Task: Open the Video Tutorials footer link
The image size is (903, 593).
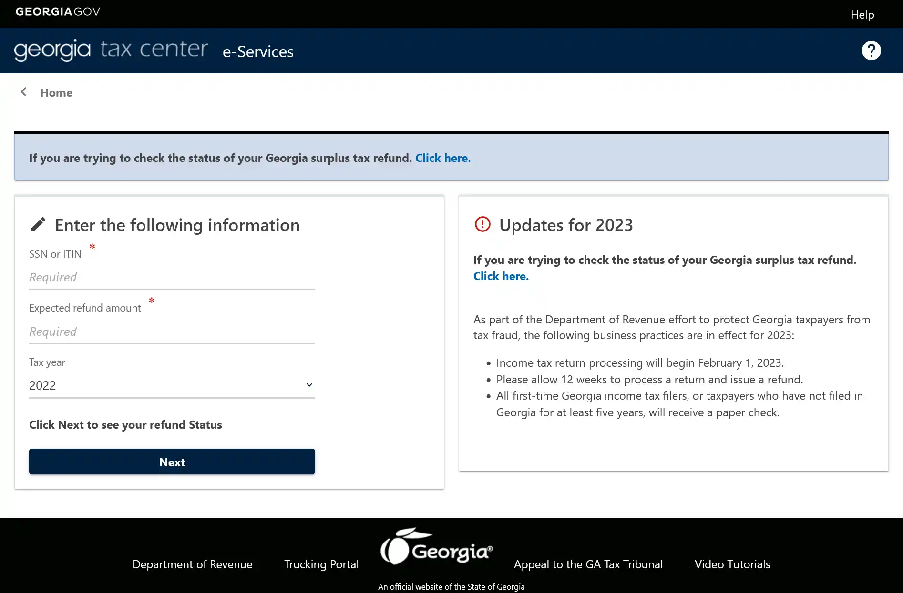Action: pos(732,564)
